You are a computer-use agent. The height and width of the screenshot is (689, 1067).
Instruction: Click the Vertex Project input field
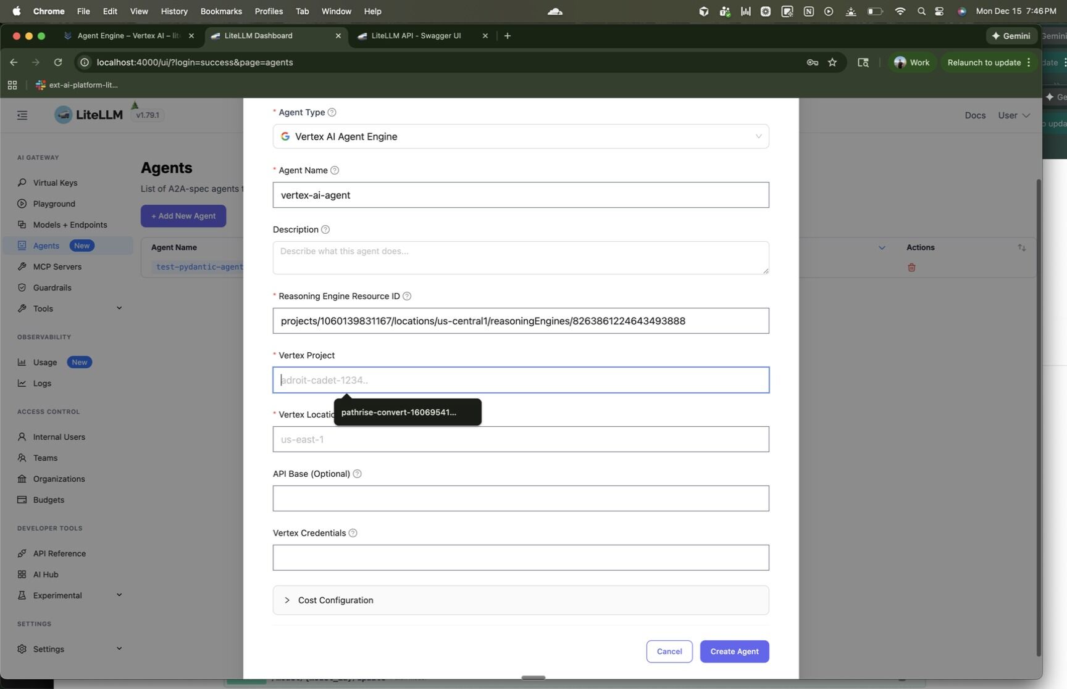pos(521,380)
